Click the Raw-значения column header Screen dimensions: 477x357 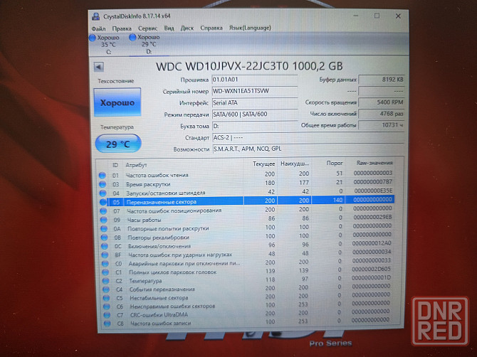point(374,163)
